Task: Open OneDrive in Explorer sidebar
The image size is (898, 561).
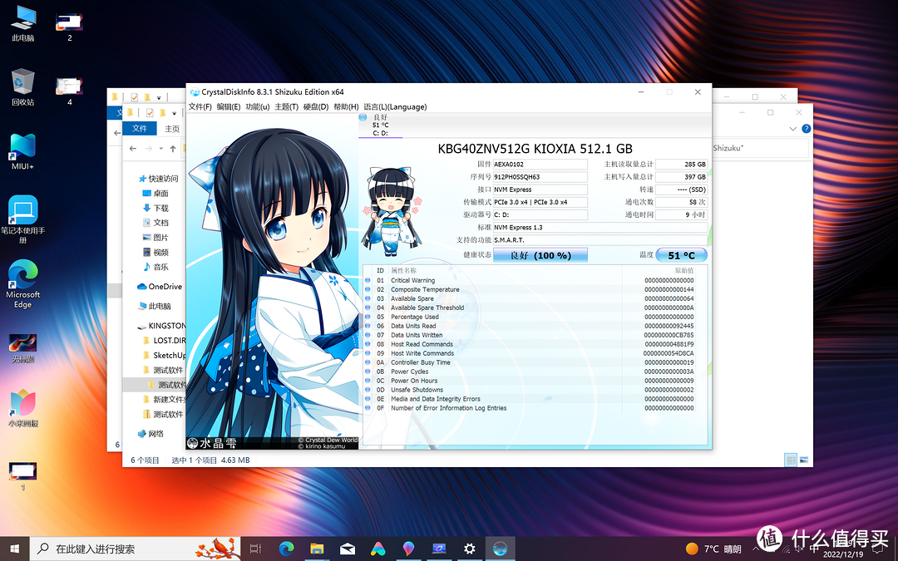Action: pyautogui.click(x=160, y=286)
